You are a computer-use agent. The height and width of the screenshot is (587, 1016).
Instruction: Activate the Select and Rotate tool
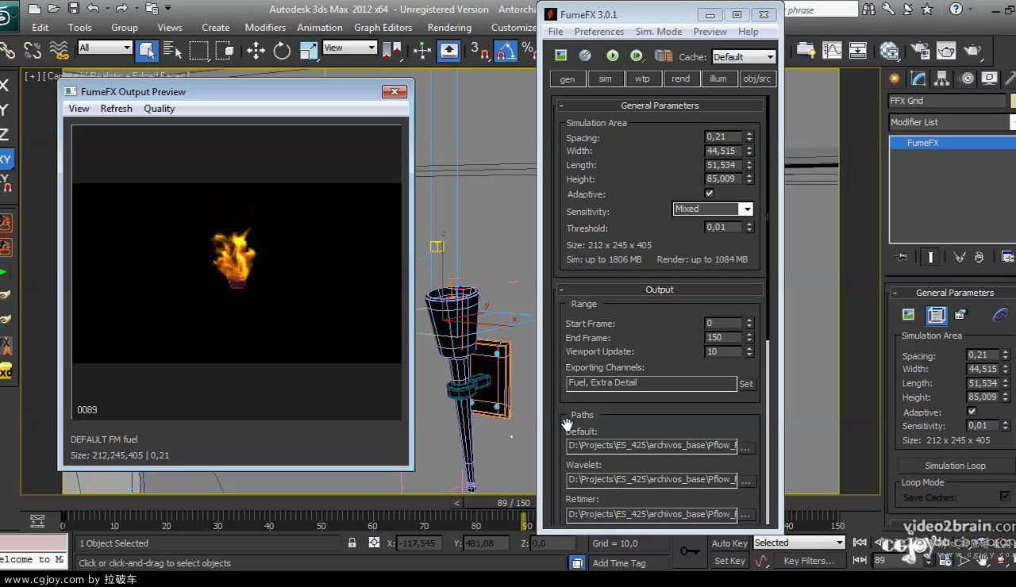(x=282, y=51)
